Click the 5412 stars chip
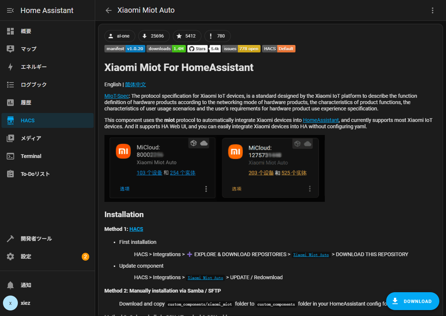The image size is (446, 316). [x=187, y=36]
